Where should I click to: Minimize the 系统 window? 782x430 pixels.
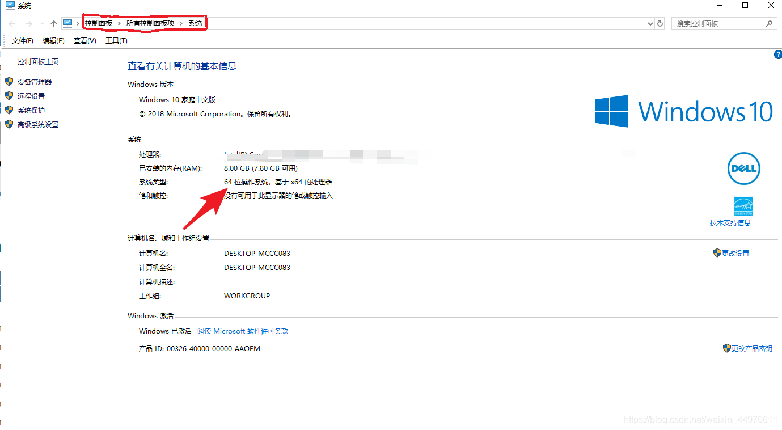tap(719, 6)
